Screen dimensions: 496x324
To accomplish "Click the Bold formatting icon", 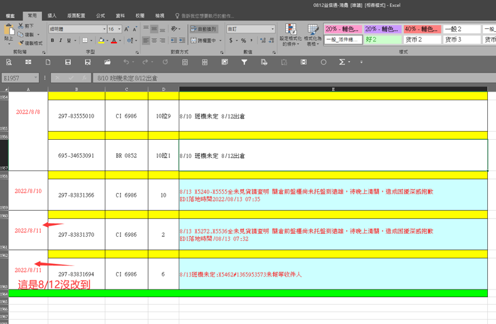I will 52,40.
